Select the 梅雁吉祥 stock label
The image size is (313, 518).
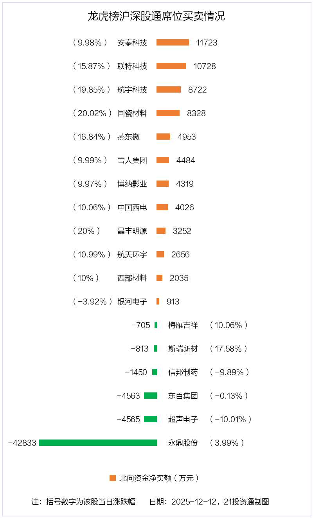coord(183,325)
